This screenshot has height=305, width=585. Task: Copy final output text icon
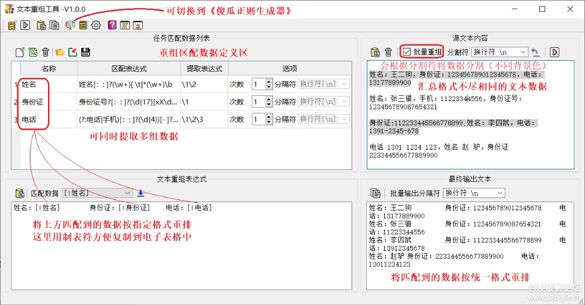(376, 193)
